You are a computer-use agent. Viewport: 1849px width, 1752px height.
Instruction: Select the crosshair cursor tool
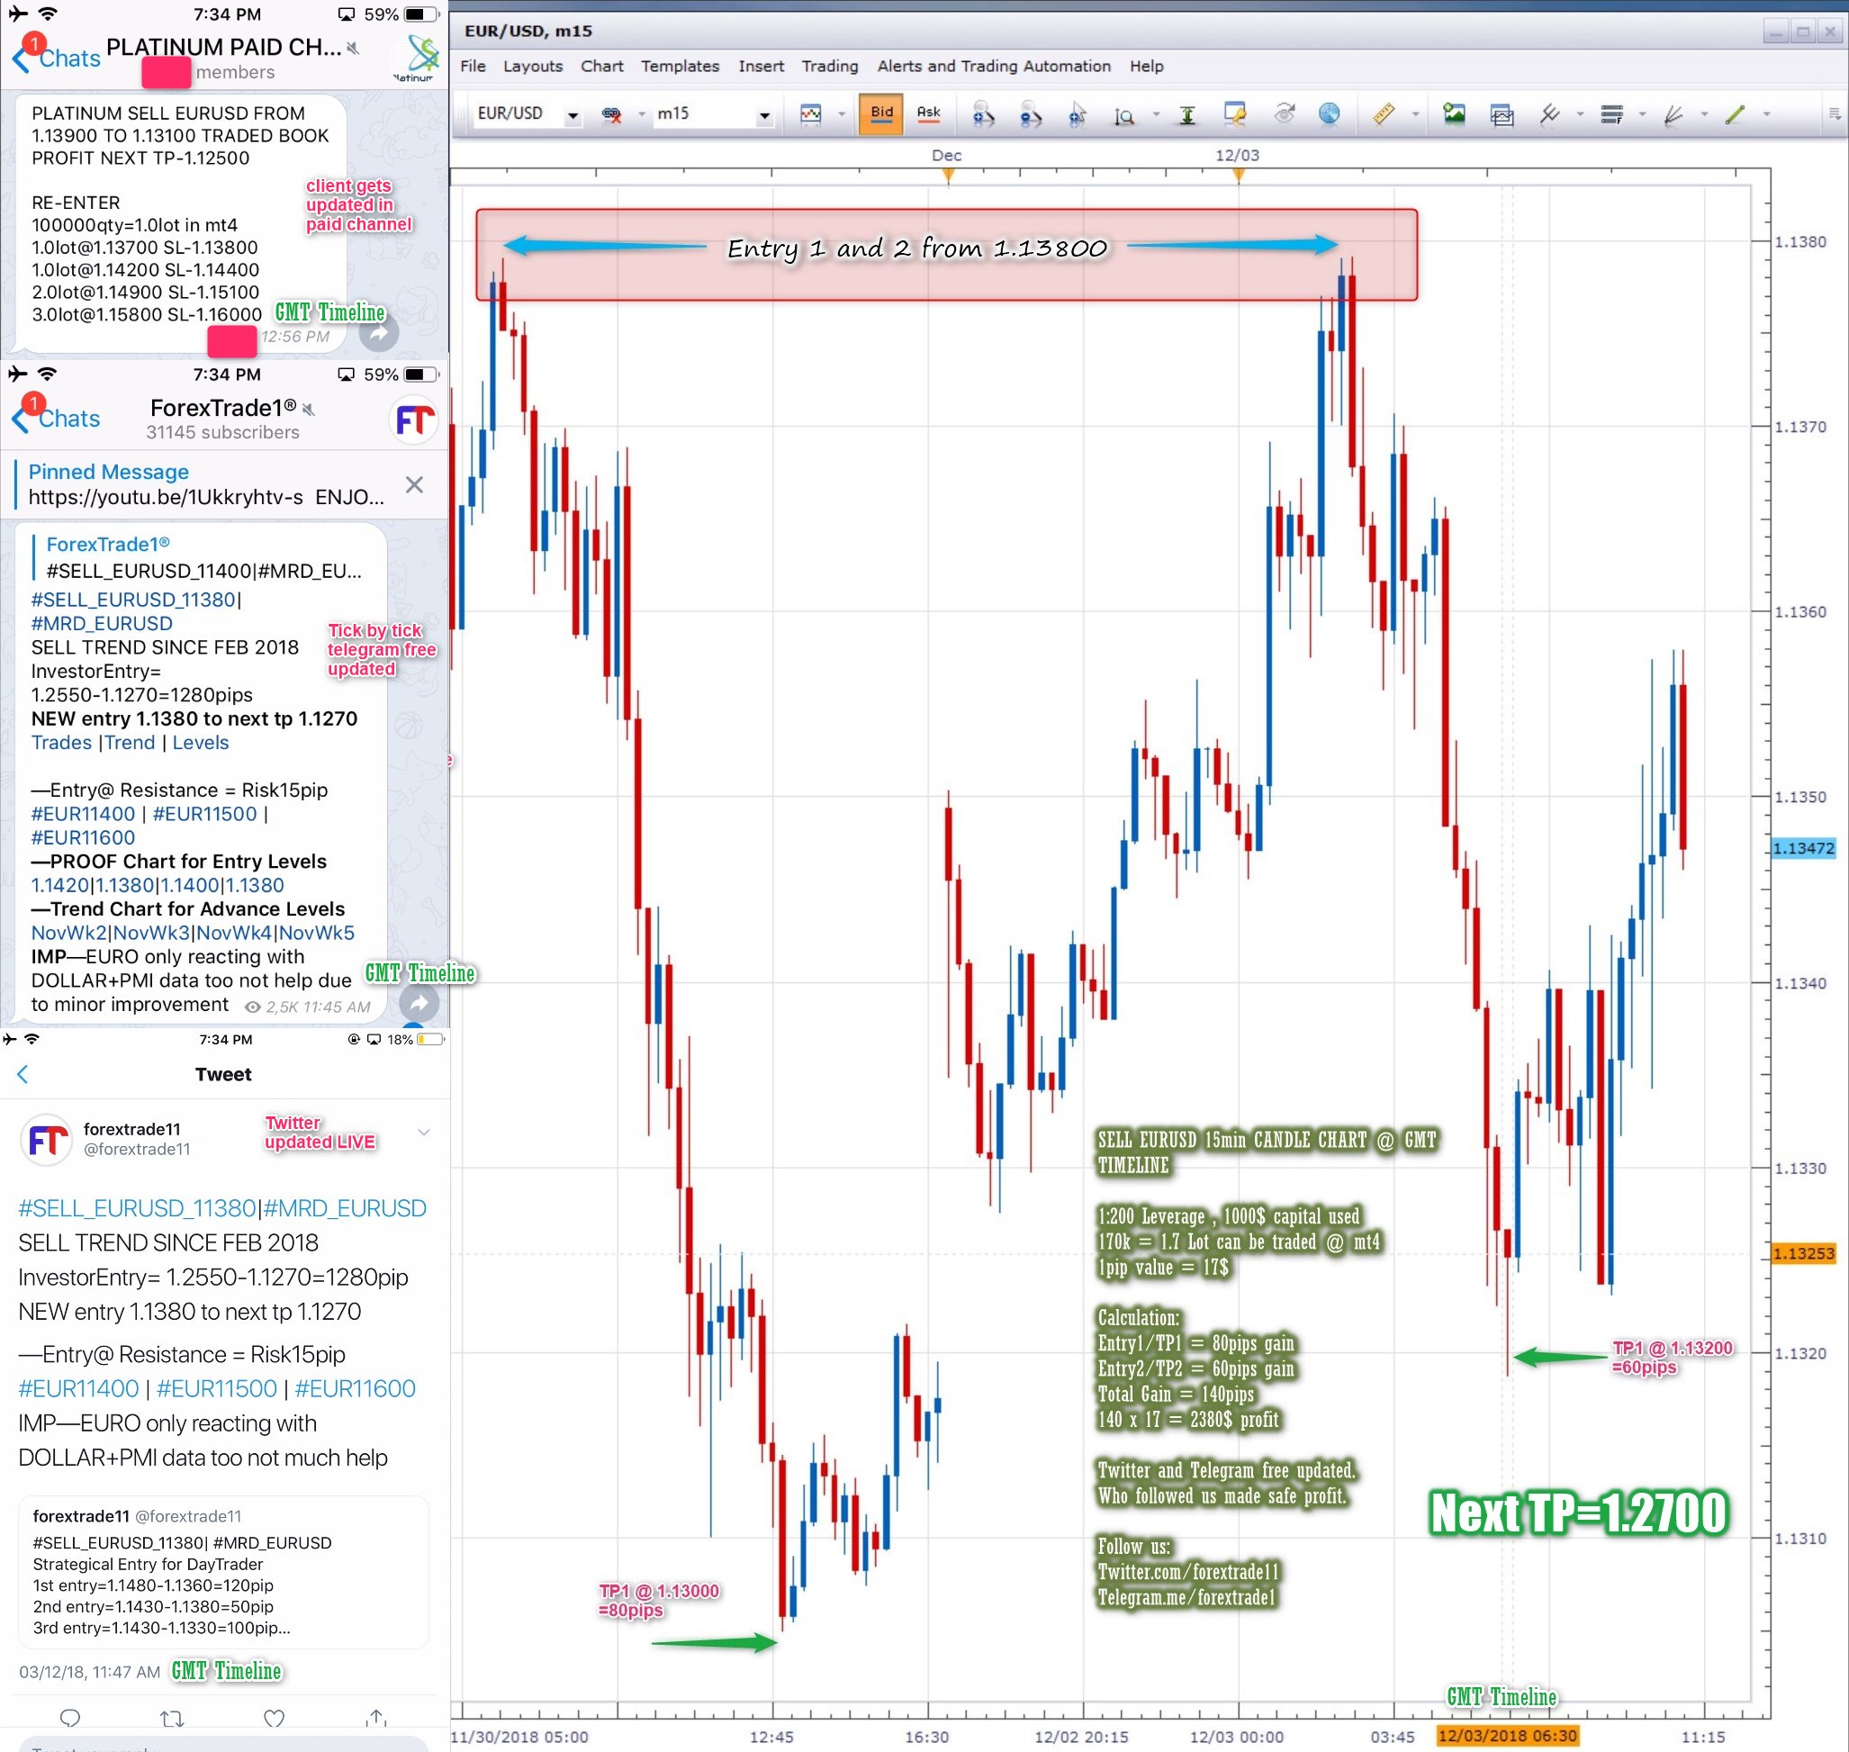pos(1077,114)
